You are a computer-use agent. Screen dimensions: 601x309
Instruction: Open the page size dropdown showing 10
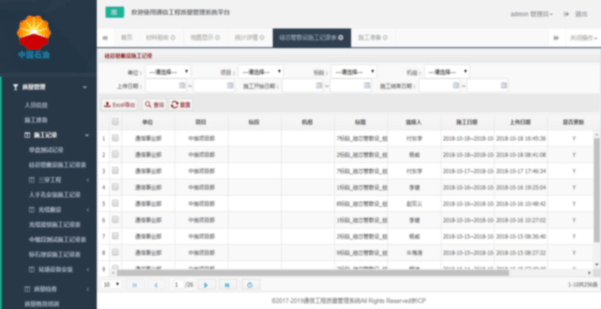(112, 285)
